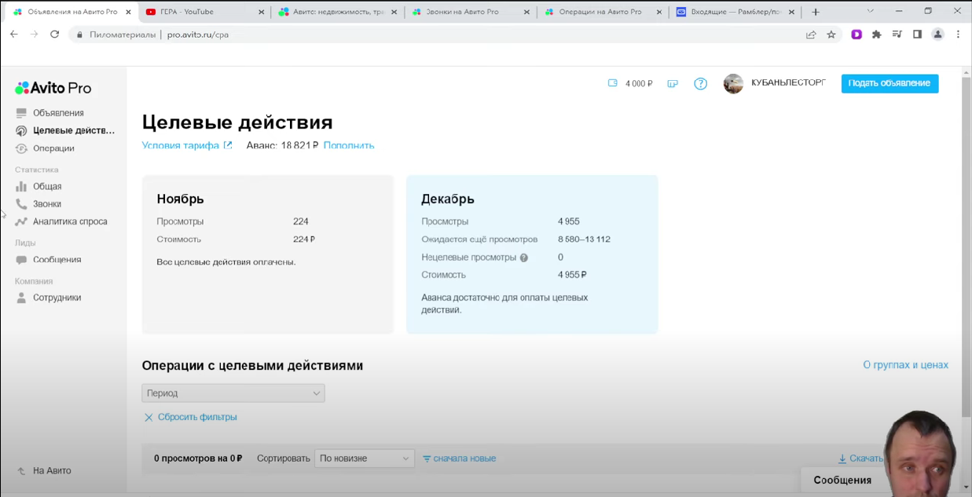Switch to Звонки на Авито Pro tab

(x=462, y=12)
